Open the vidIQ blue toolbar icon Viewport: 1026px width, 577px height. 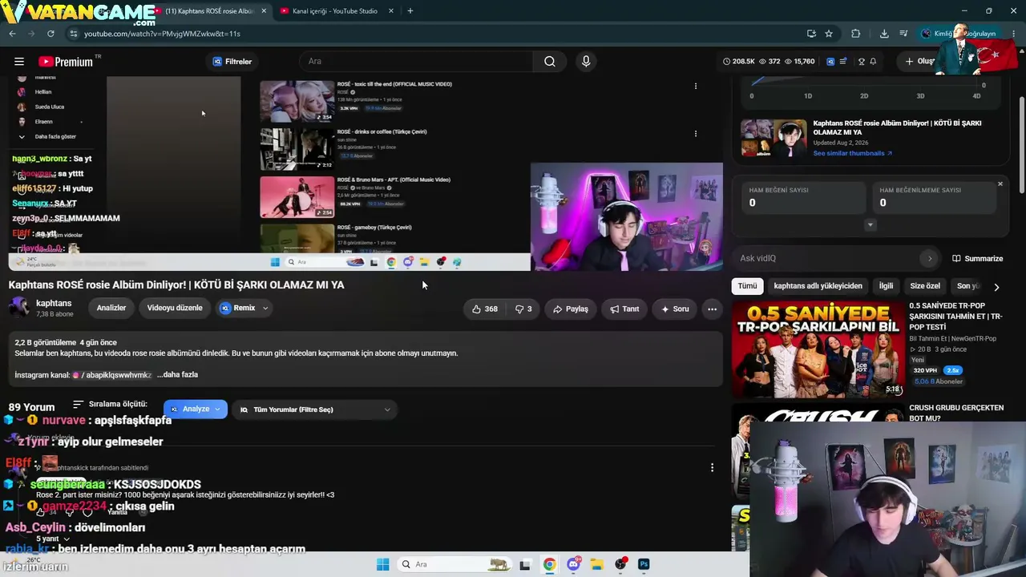830,62
